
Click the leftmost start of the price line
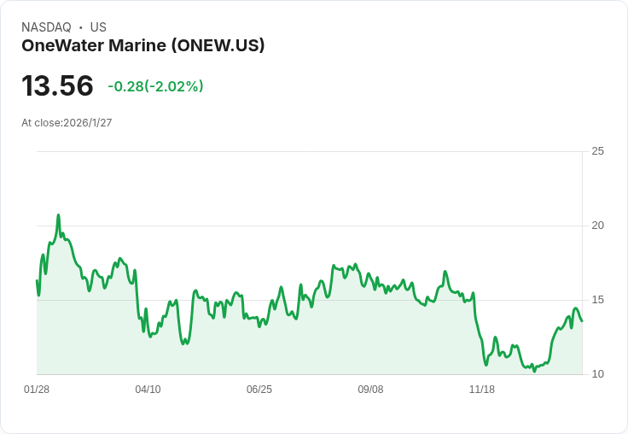[37, 281]
